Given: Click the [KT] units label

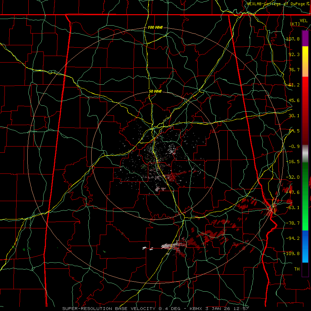Looking at the screenshot, I should pyautogui.click(x=295, y=24).
